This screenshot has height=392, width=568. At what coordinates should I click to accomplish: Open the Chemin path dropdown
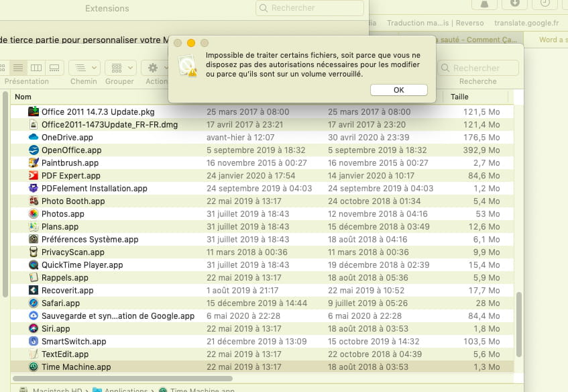pyautogui.click(x=84, y=67)
